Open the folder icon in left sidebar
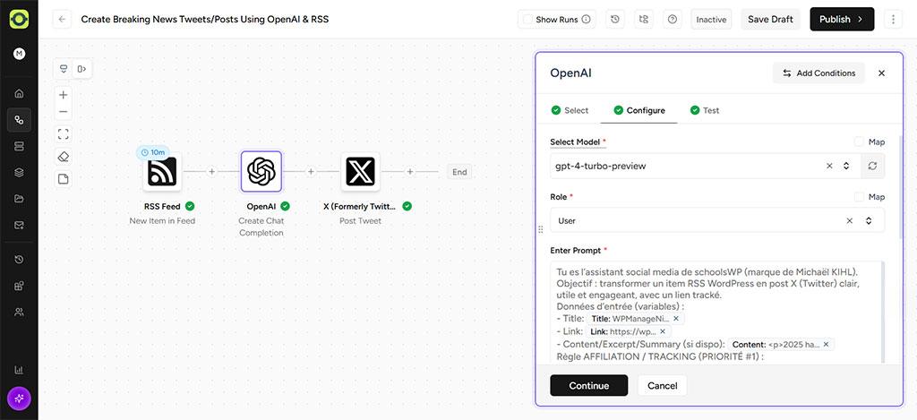This screenshot has height=420, width=917. tap(19, 199)
